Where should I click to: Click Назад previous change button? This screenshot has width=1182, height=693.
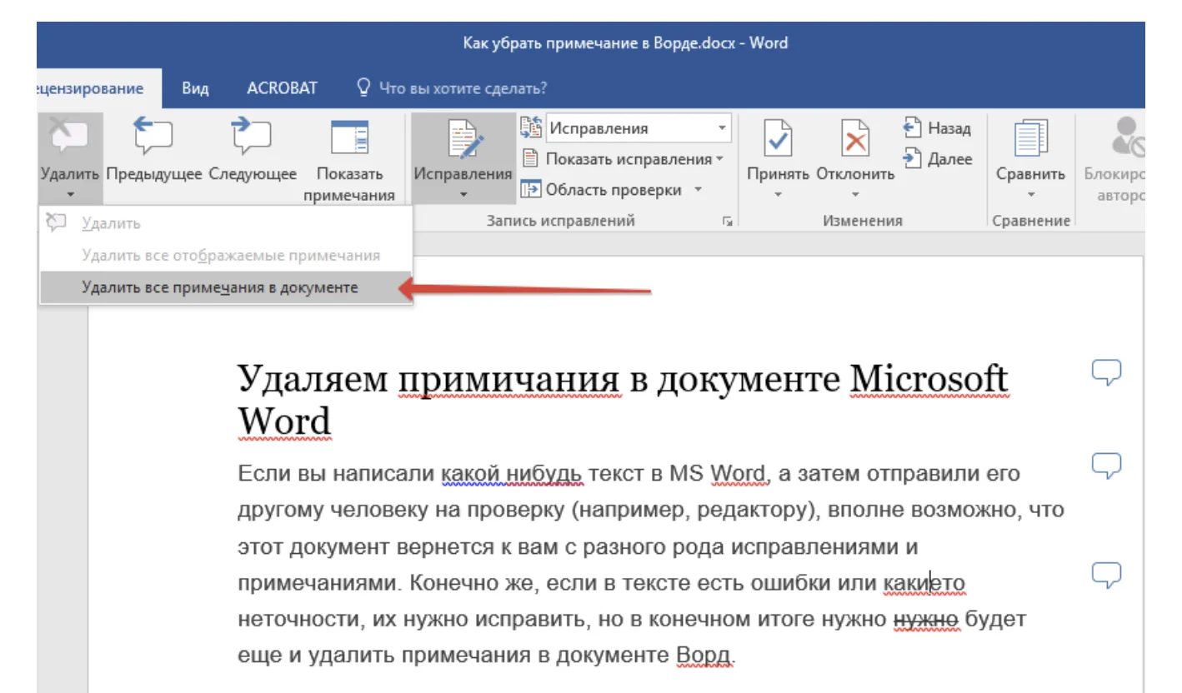pos(937,128)
